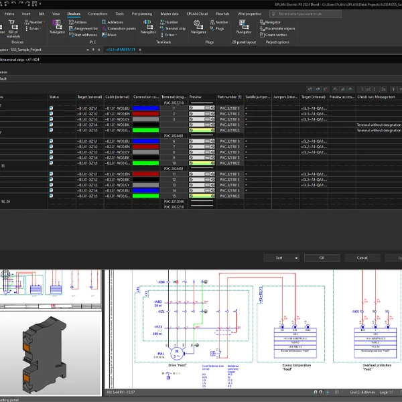
Task: Open the Terminals Navigator icon
Action: 149,25
